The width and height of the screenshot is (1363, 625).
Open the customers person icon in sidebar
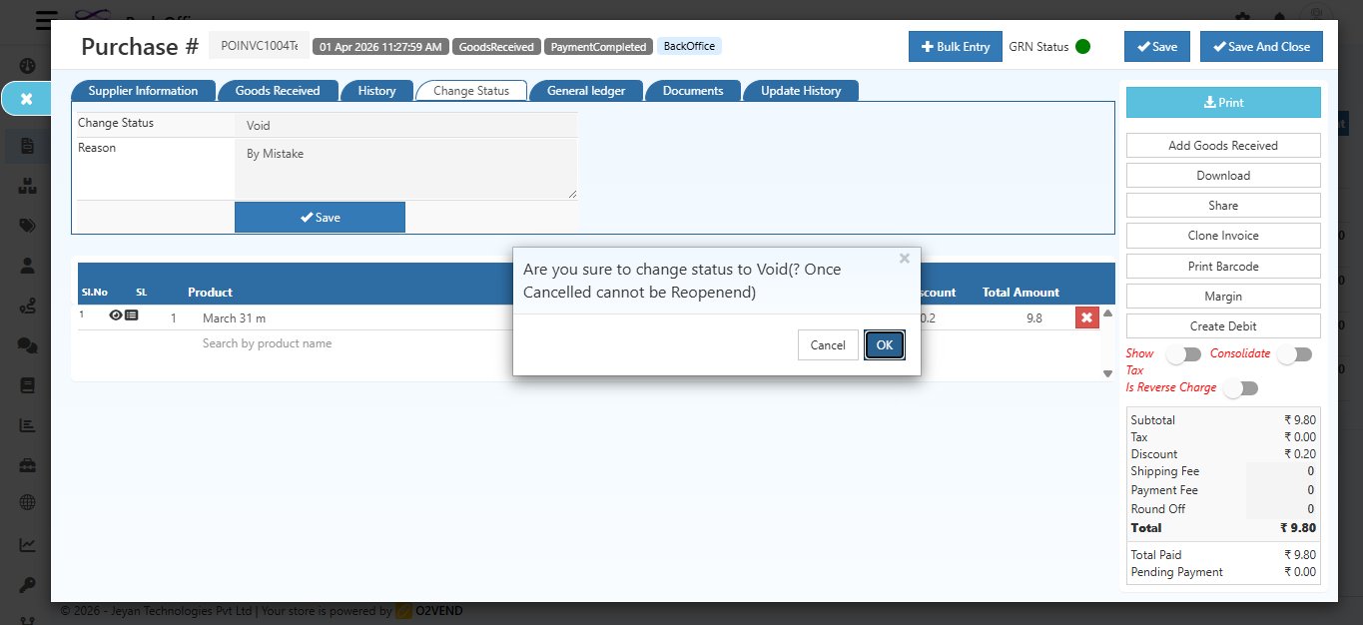click(26, 265)
